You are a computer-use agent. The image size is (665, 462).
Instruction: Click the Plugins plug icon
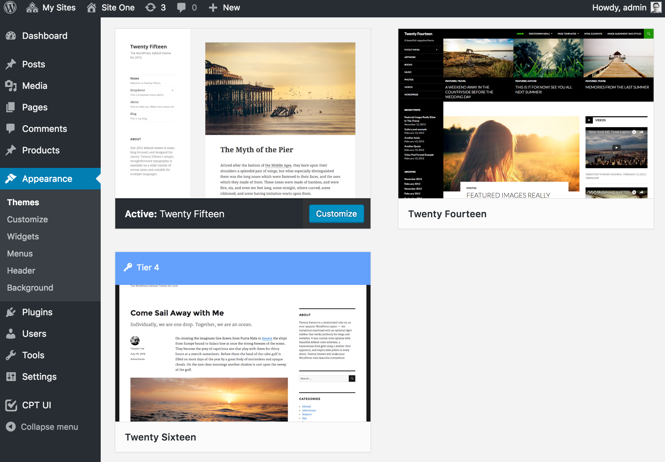coord(11,312)
